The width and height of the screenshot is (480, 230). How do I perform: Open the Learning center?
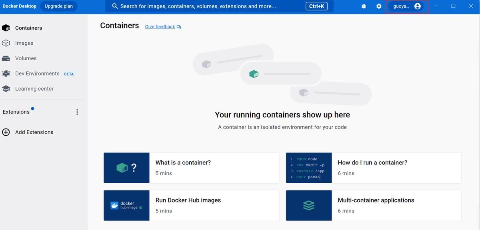point(35,88)
